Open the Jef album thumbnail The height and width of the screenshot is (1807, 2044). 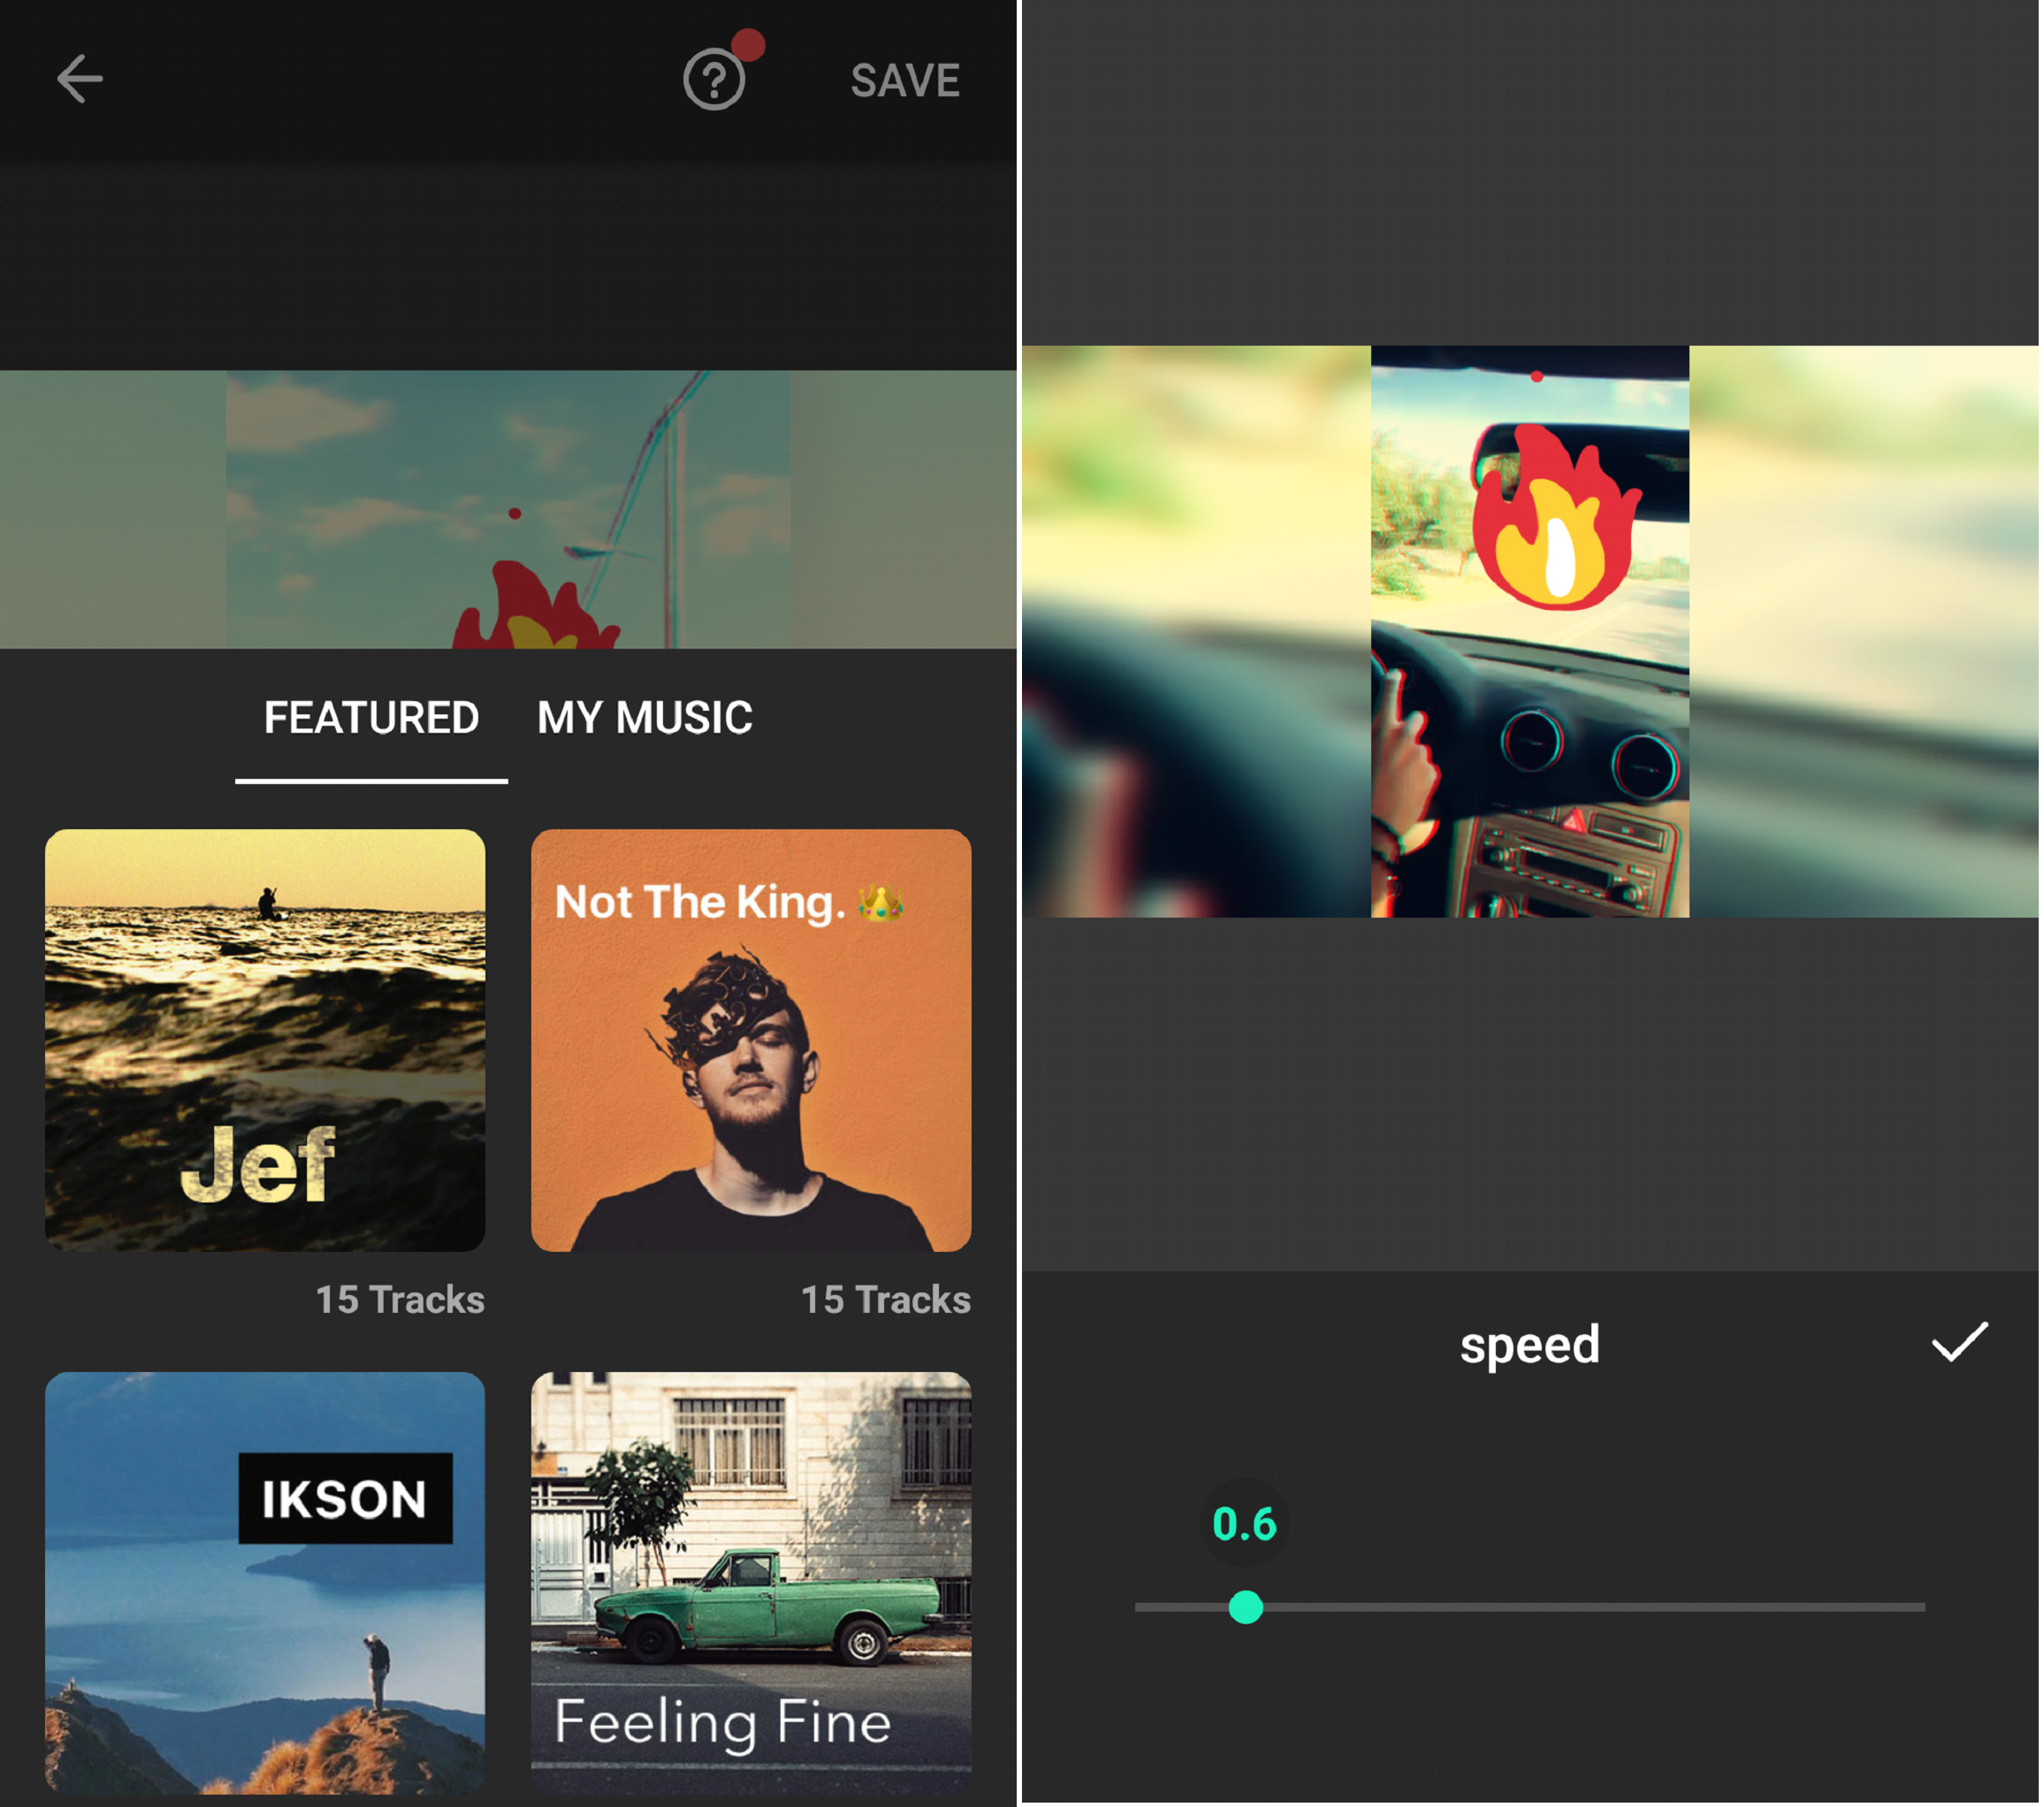(x=265, y=1040)
